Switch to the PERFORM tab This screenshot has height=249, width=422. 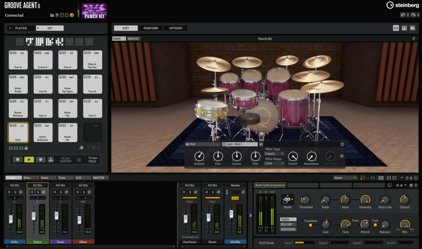coord(151,28)
